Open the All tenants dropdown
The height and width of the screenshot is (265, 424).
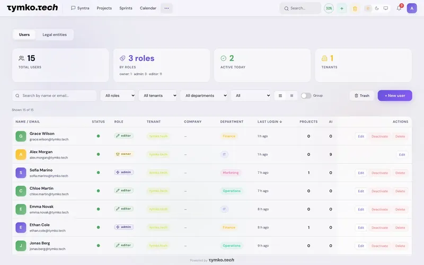click(157, 95)
